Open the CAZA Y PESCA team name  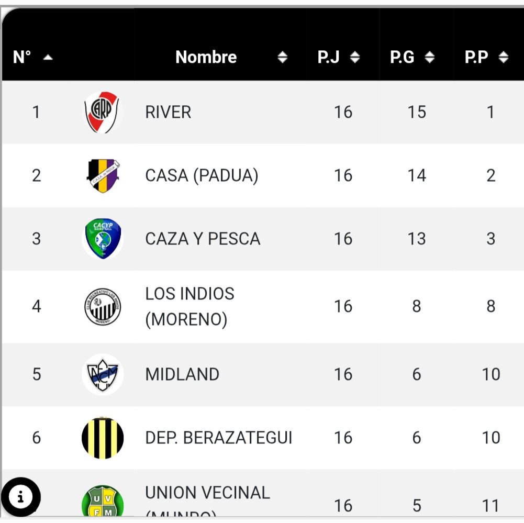[x=203, y=239]
